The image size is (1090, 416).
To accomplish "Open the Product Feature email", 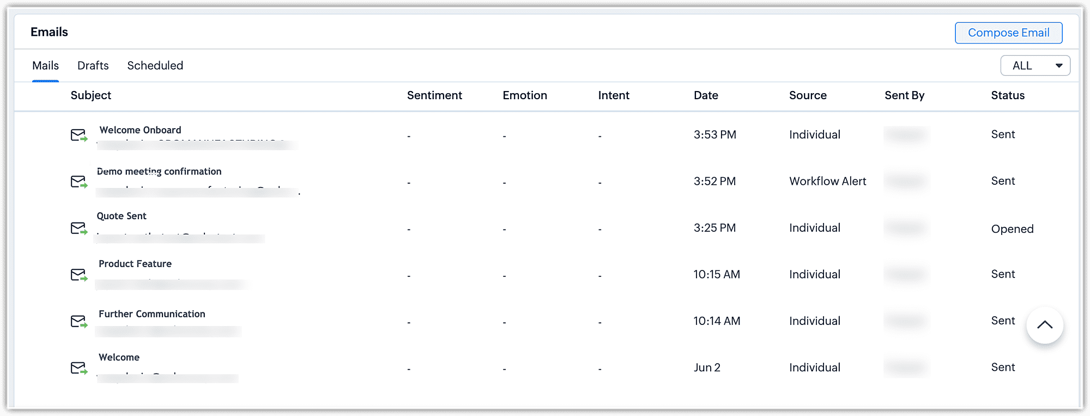I will 135,264.
